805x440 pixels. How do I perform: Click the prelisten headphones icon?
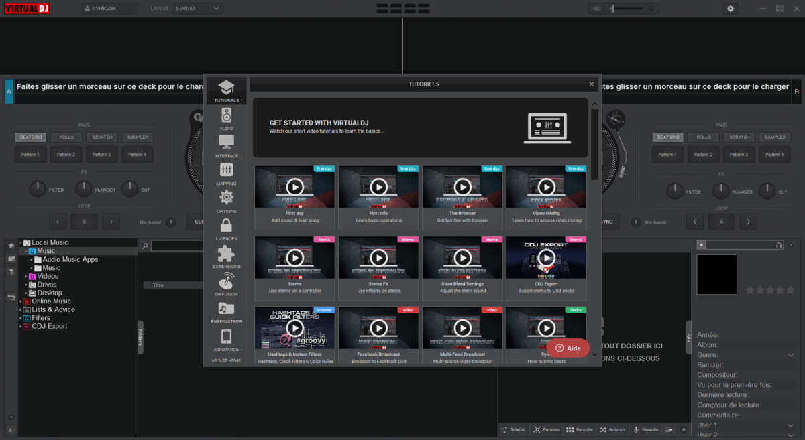coord(779,246)
